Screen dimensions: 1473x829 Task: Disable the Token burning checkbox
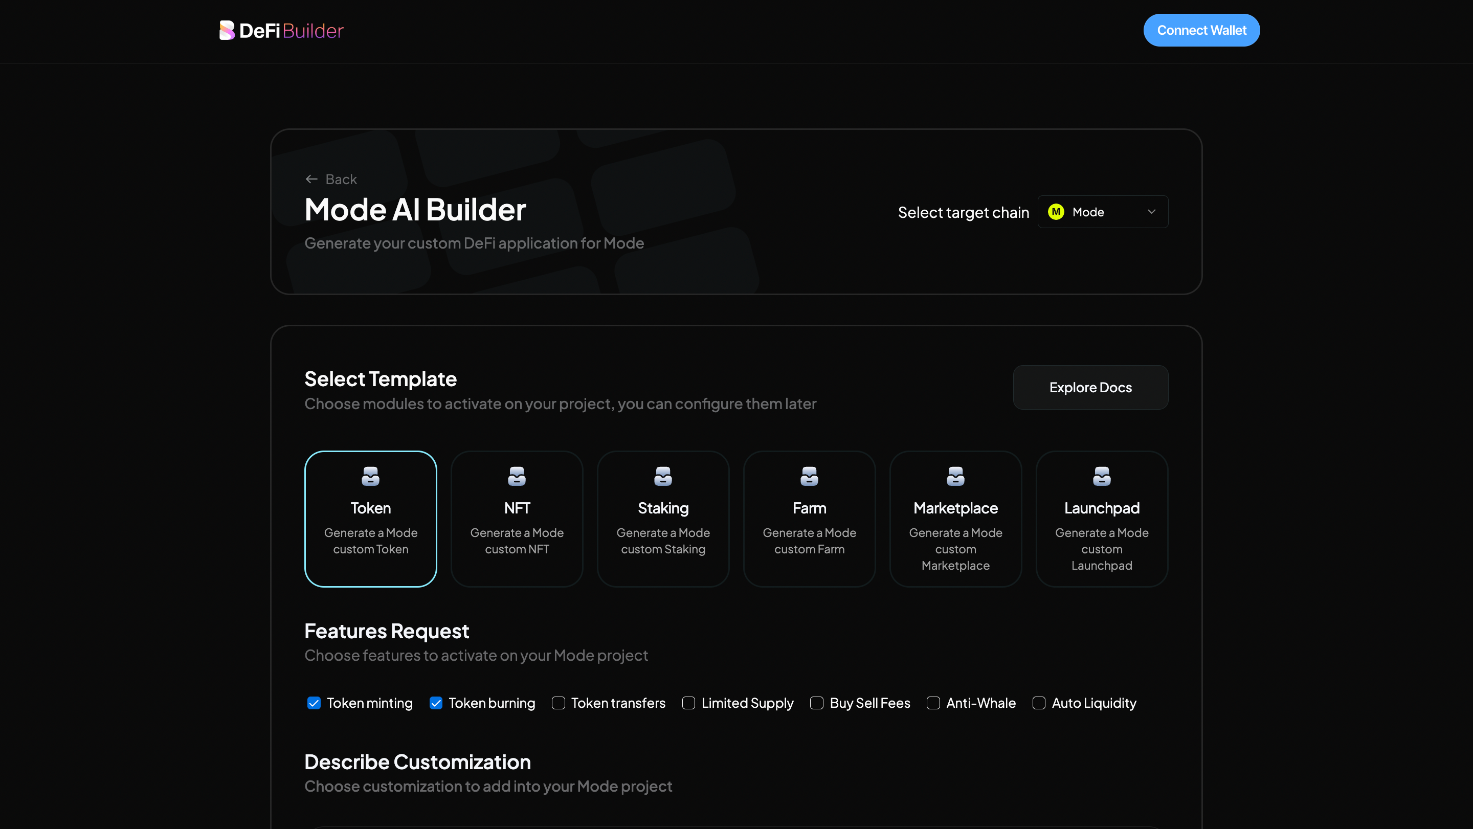point(436,703)
